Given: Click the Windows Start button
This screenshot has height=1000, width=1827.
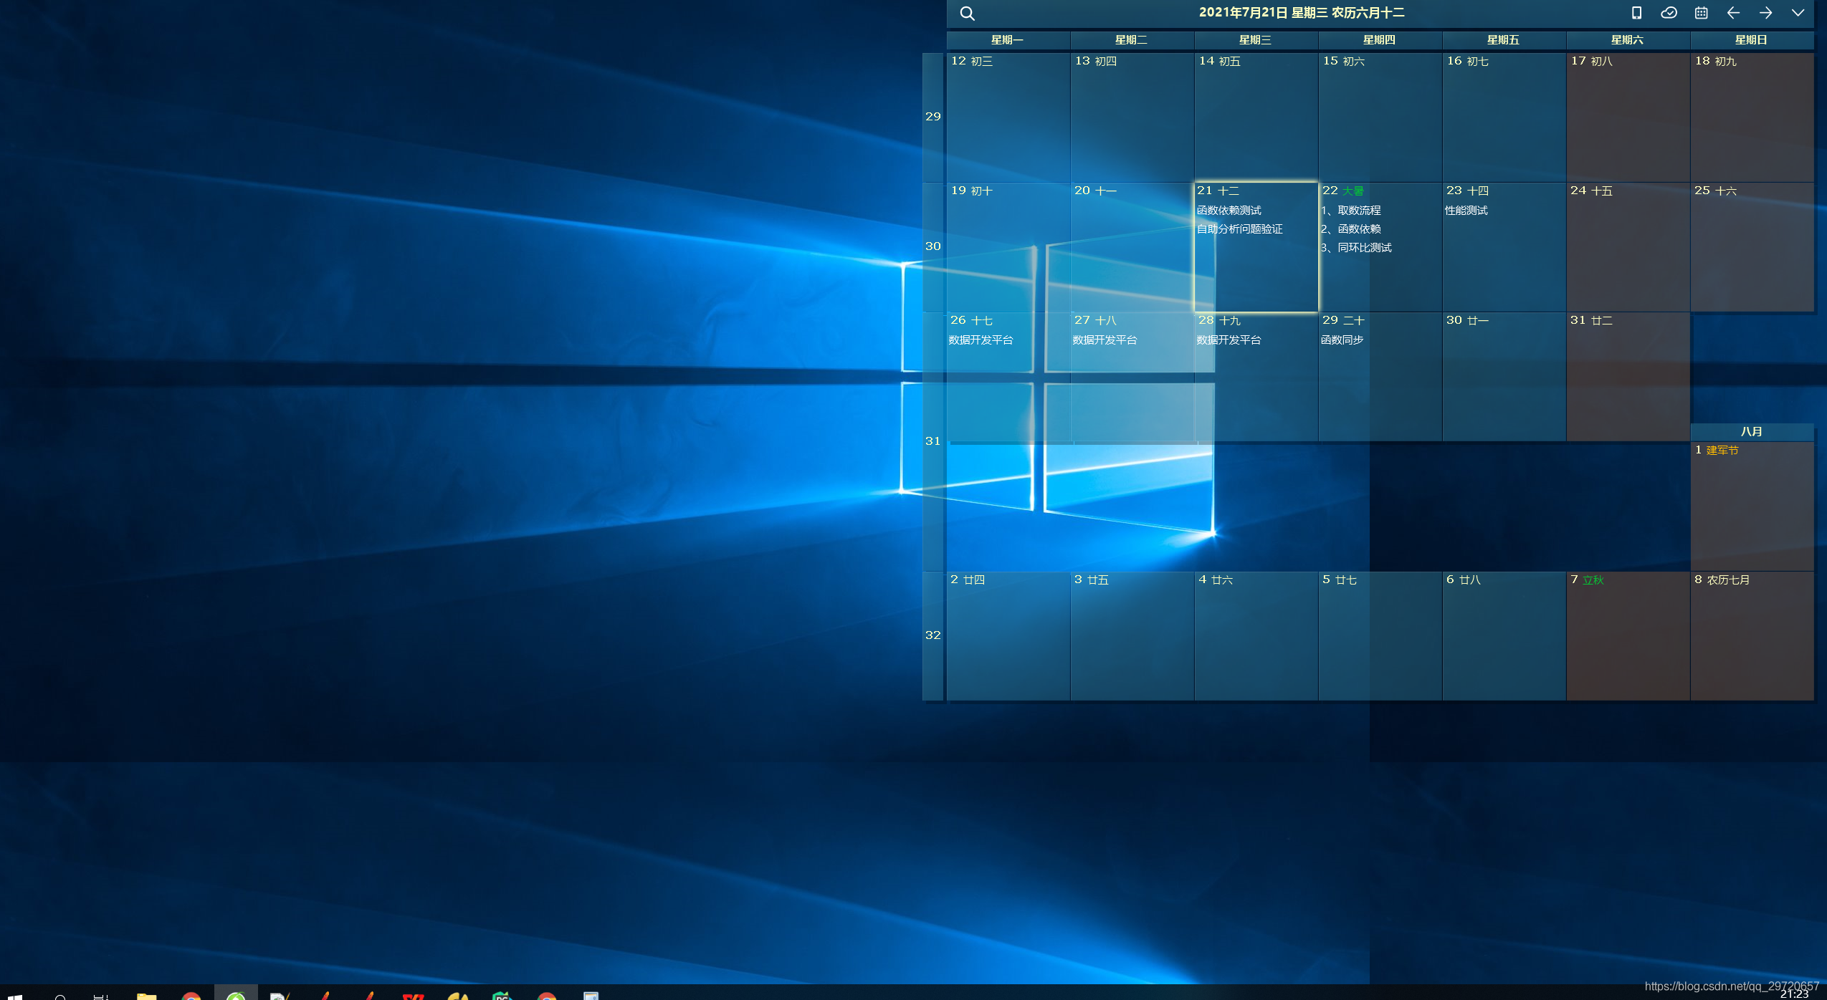Looking at the screenshot, I should pyautogui.click(x=14, y=996).
